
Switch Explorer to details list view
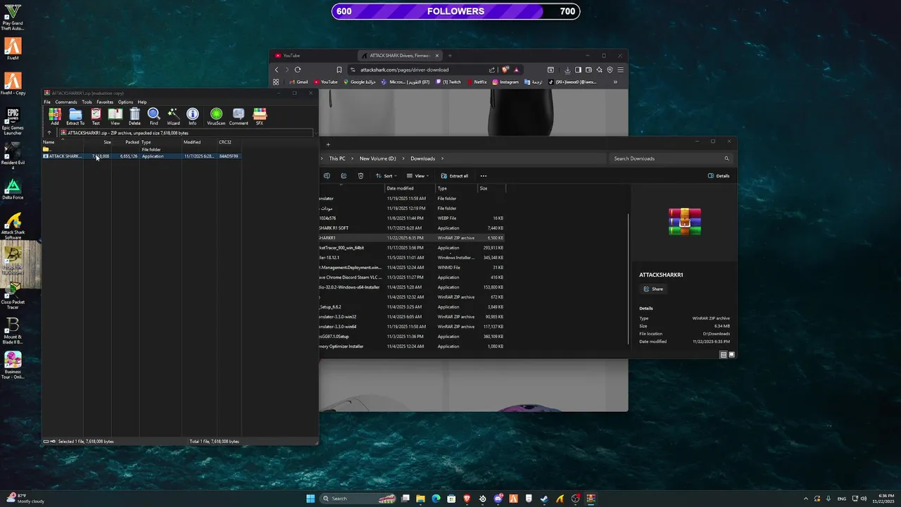point(723,355)
